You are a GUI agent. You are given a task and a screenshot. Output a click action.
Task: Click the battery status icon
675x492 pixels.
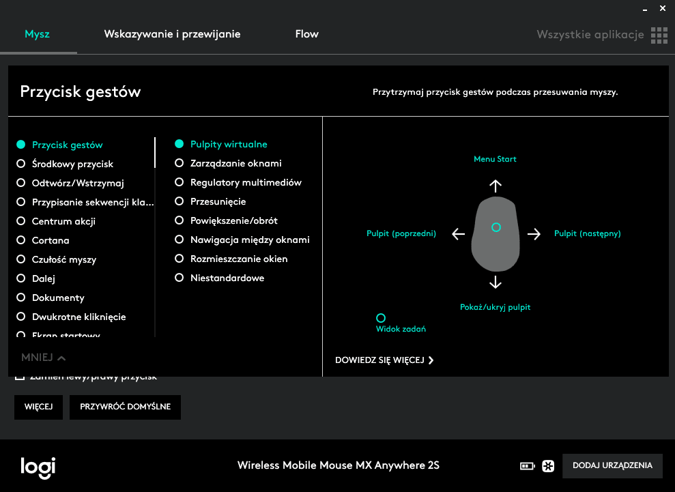coord(528,466)
